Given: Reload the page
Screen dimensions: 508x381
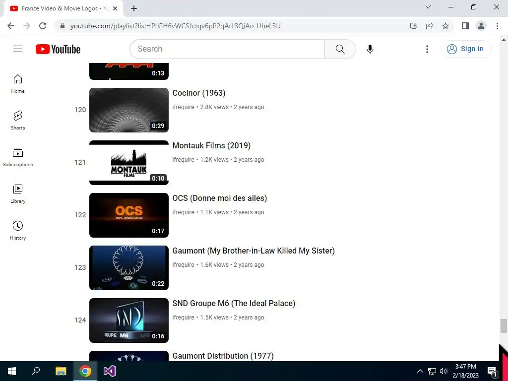Looking at the screenshot, I should 43,26.
